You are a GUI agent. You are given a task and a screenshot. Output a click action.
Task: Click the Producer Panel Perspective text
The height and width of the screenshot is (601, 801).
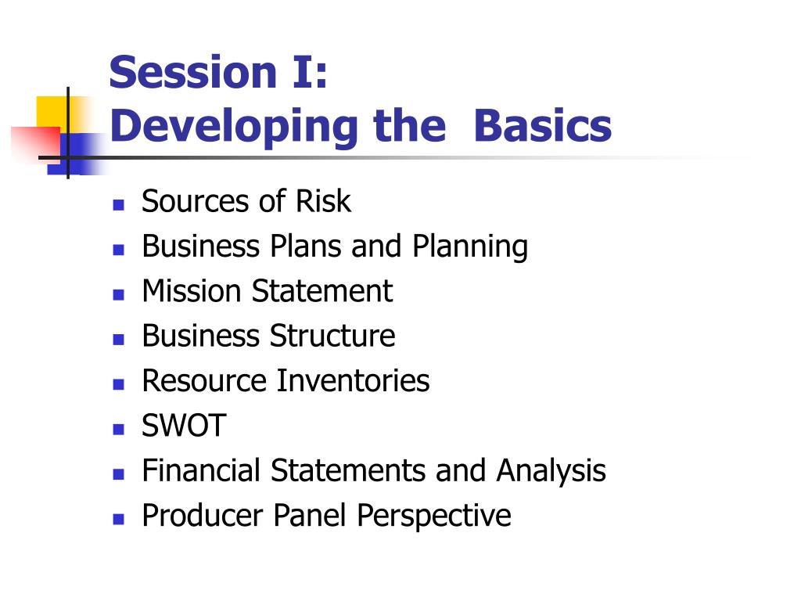[326, 516]
